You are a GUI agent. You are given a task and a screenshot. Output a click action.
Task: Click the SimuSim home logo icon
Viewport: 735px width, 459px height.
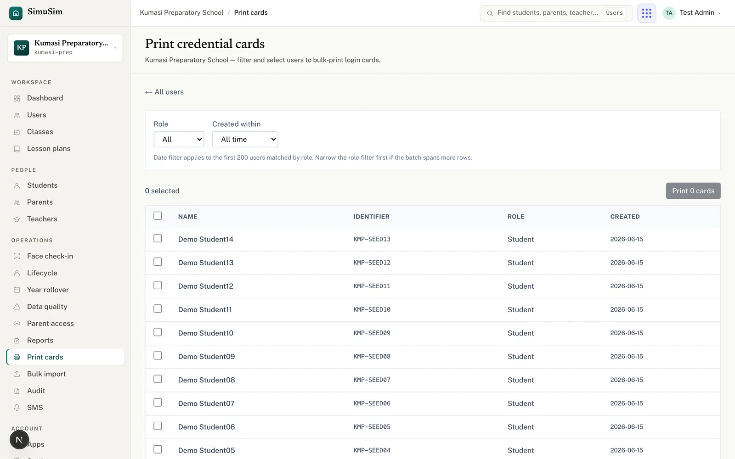(x=16, y=13)
